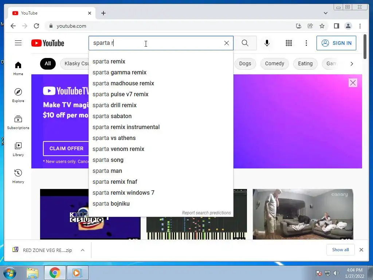Image resolution: width=373 pixels, height=280 pixels.
Task: Open the YouTube hamburger guide menu
Action: coord(18,43)
